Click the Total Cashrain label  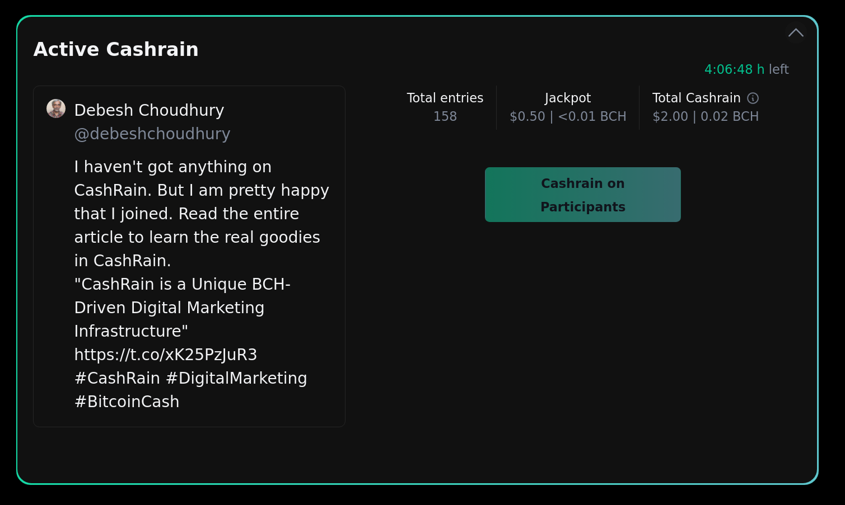(697, 98)
